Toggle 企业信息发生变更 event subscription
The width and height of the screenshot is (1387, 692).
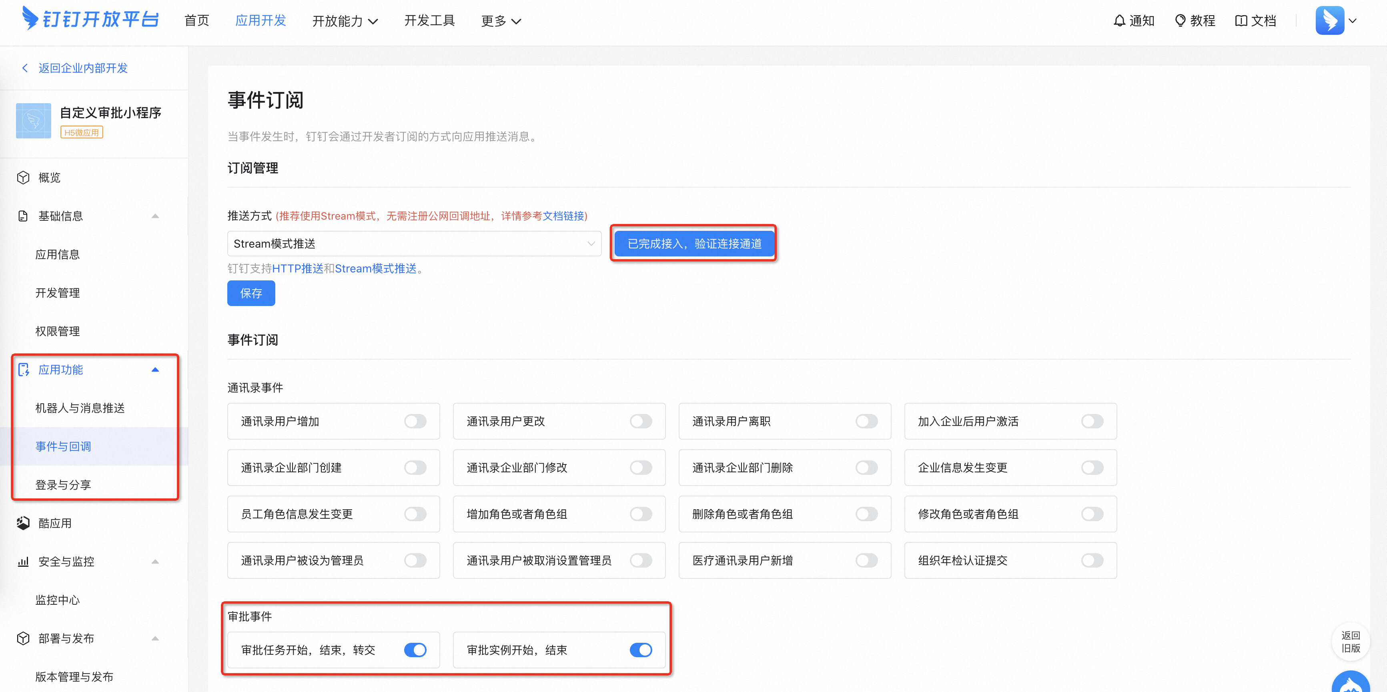click(x=1092, y=468)
